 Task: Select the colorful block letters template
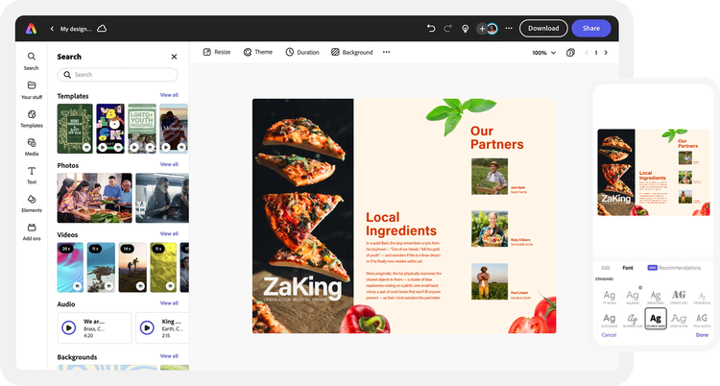(x=110, y=129)
